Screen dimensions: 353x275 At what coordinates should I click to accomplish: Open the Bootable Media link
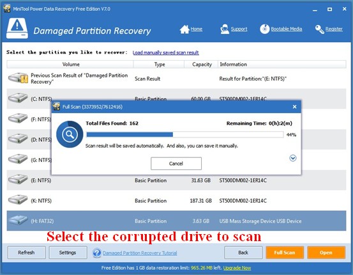287,29
